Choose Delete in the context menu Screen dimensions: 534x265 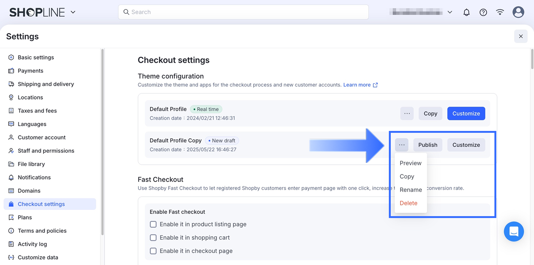(x=408, y=203)
